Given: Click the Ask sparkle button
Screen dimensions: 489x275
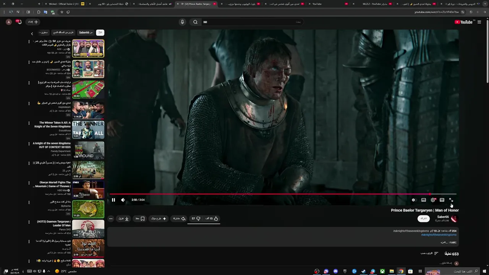Looking at the screenshot, I should pos(159,218).
